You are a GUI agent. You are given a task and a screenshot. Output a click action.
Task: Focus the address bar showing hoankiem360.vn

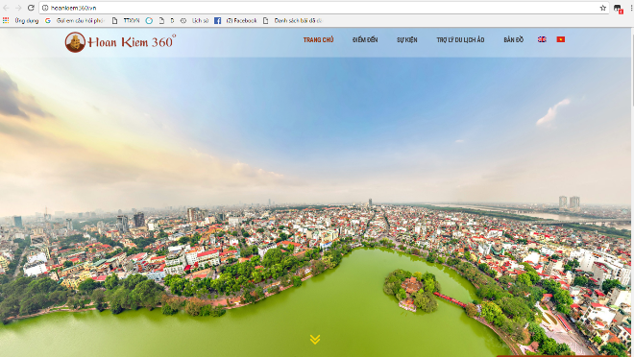pyautogui.click(x=324, y=8)
